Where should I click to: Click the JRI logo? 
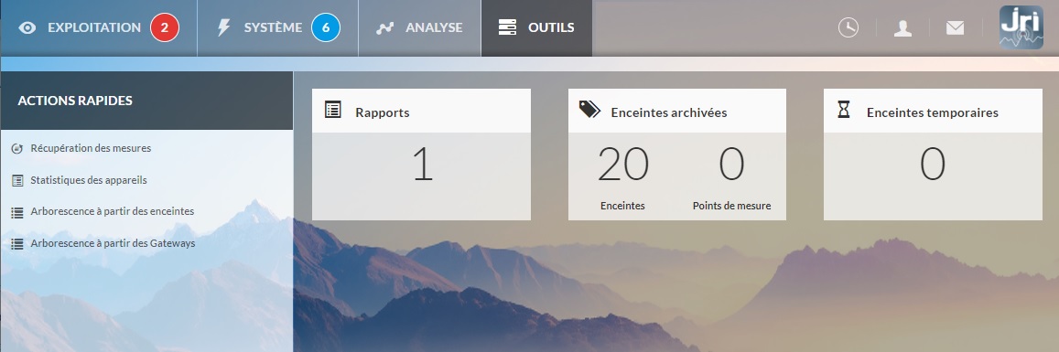coord(1021,27)
